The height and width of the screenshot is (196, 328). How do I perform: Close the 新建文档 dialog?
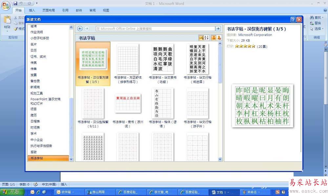299,19
